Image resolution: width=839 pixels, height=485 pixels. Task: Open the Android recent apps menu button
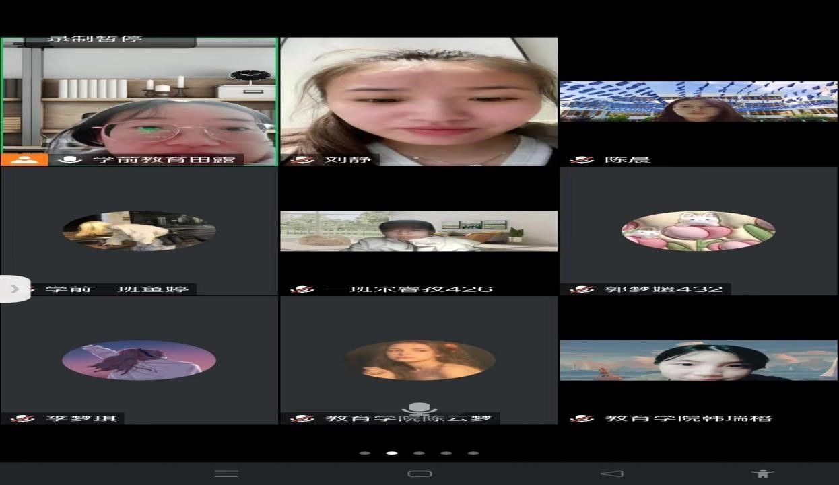[x=226, y=473]
